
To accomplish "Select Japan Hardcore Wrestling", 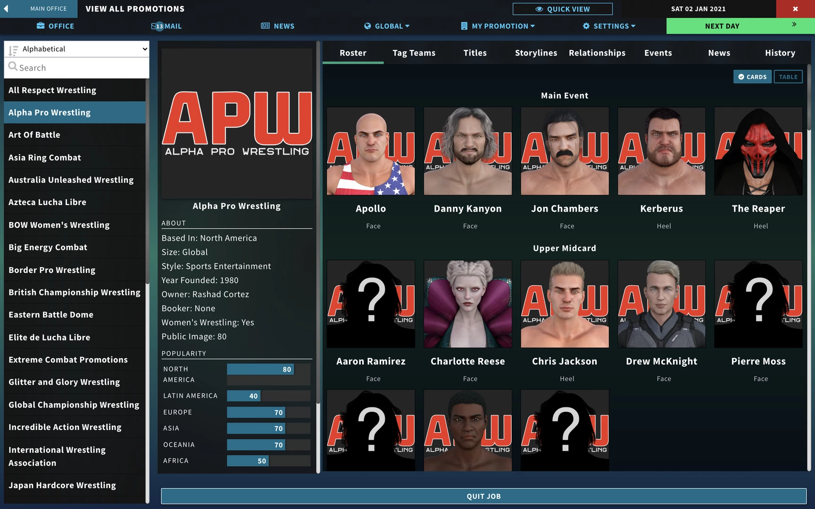I will point(75,485).
